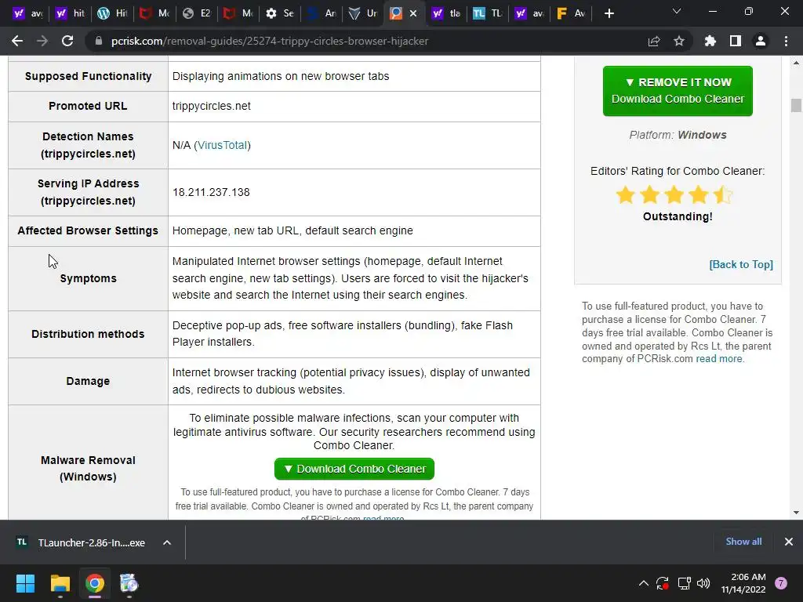The width and height of the screenshot is (803, 602).
Task: Switch to the Yahoo 'tla' tab
Action: (446, 13)
